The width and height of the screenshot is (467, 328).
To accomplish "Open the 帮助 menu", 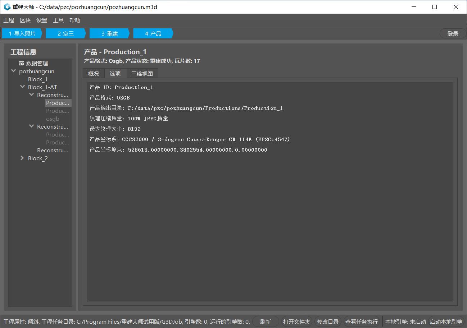I will tap(75, 20).
